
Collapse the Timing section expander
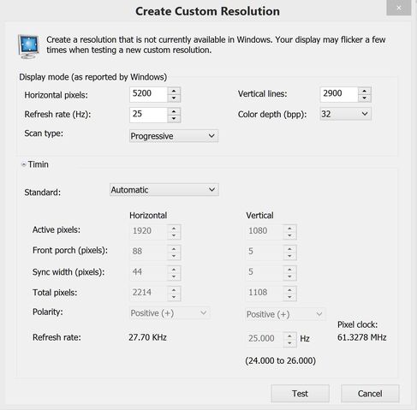(24, 164)
